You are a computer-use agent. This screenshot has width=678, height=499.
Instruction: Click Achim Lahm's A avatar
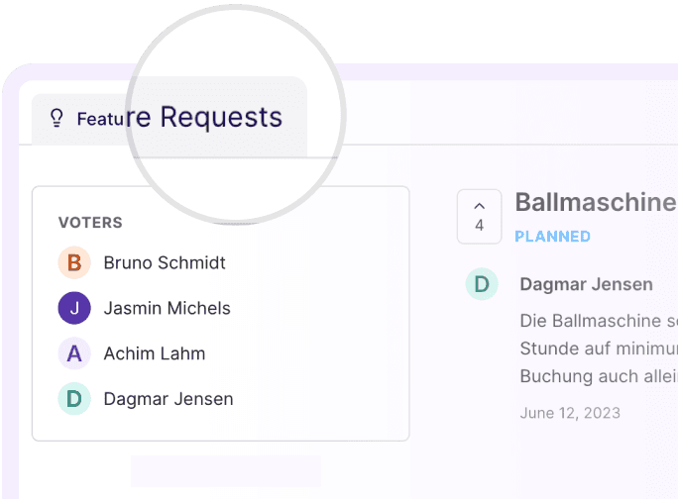pos(74,353)
